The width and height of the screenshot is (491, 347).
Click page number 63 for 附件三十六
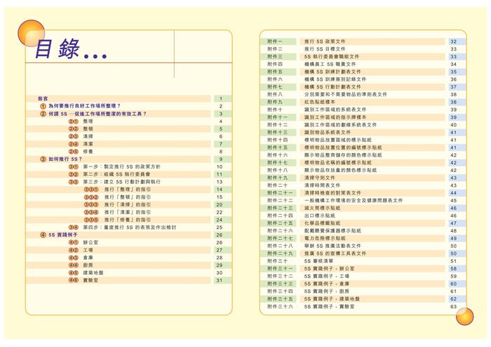click(x=453, y=306)
